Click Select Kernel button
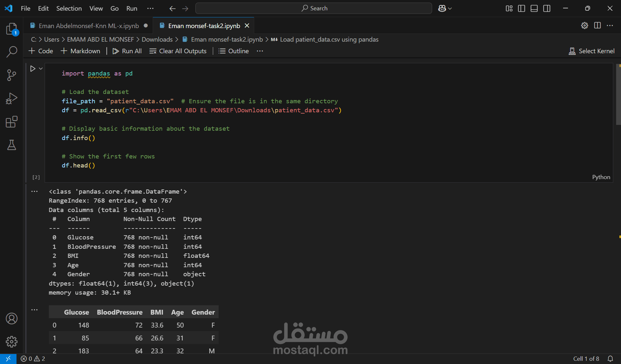The width and height of the screenshot is (621, 364). pyautogui.click(x=592, y=51)
